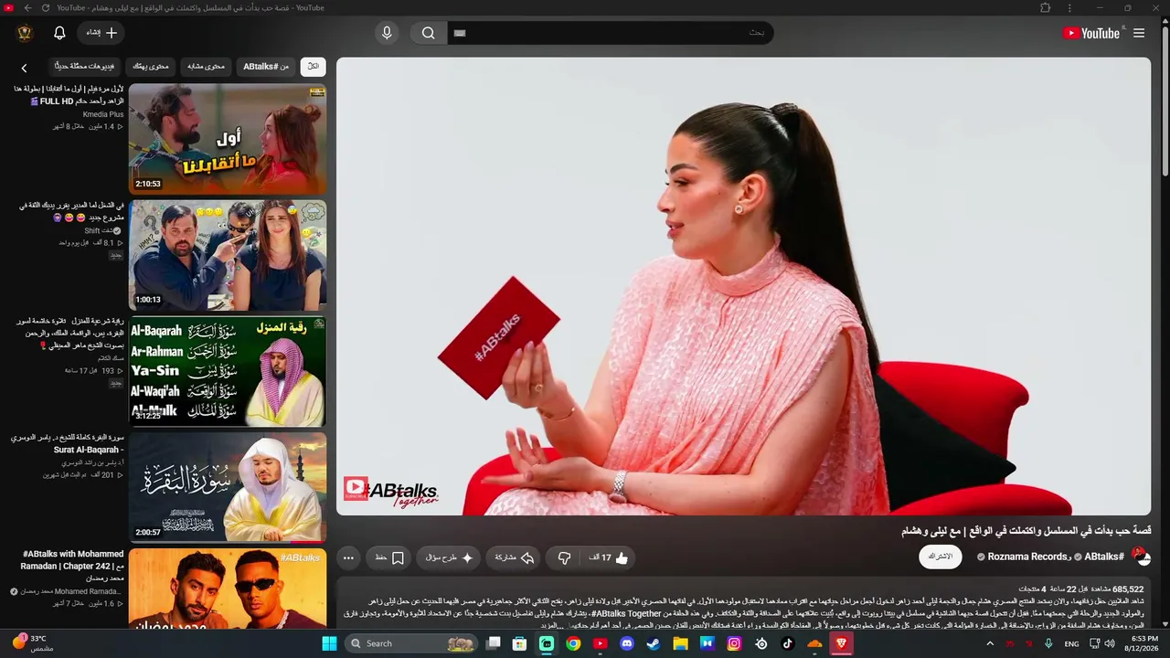The image size is (1170, 658).
Task: Open the account avatar menu
Action: 25,33
